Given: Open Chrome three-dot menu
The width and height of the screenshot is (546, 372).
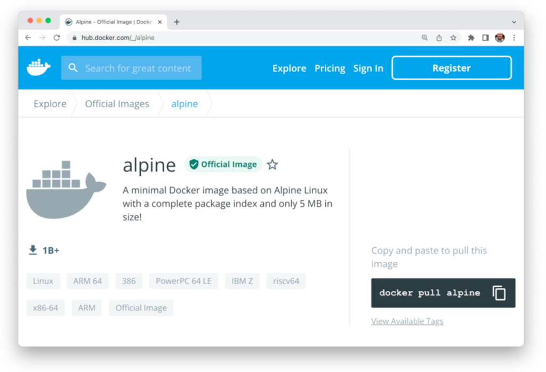Looking at the screenshot, I should (x=514, y=38).
